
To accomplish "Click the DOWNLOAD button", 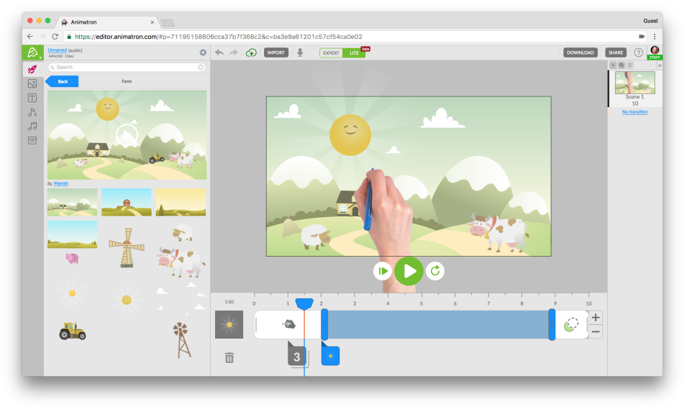I will (x=580, y=52).
